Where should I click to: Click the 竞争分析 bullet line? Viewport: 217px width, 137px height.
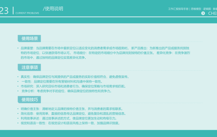67,91
